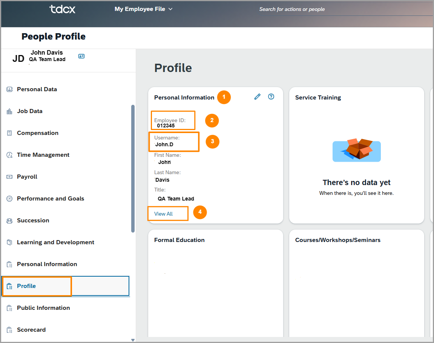Go to Learning and Development section
This screenshot has height=343, width=434.
coord(55,242)
